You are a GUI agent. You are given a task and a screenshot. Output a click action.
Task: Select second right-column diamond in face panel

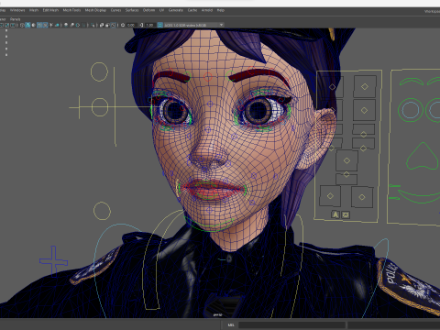(x=364, y=110)
